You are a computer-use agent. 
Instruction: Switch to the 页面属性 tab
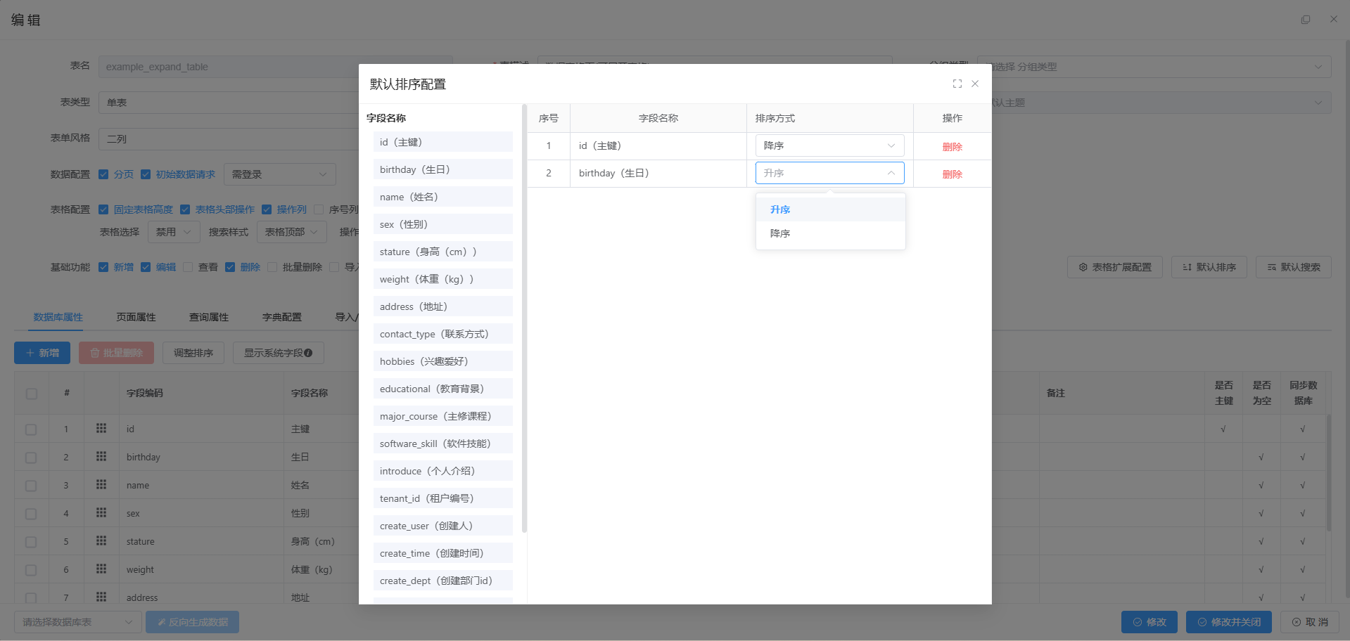[136, 317]
